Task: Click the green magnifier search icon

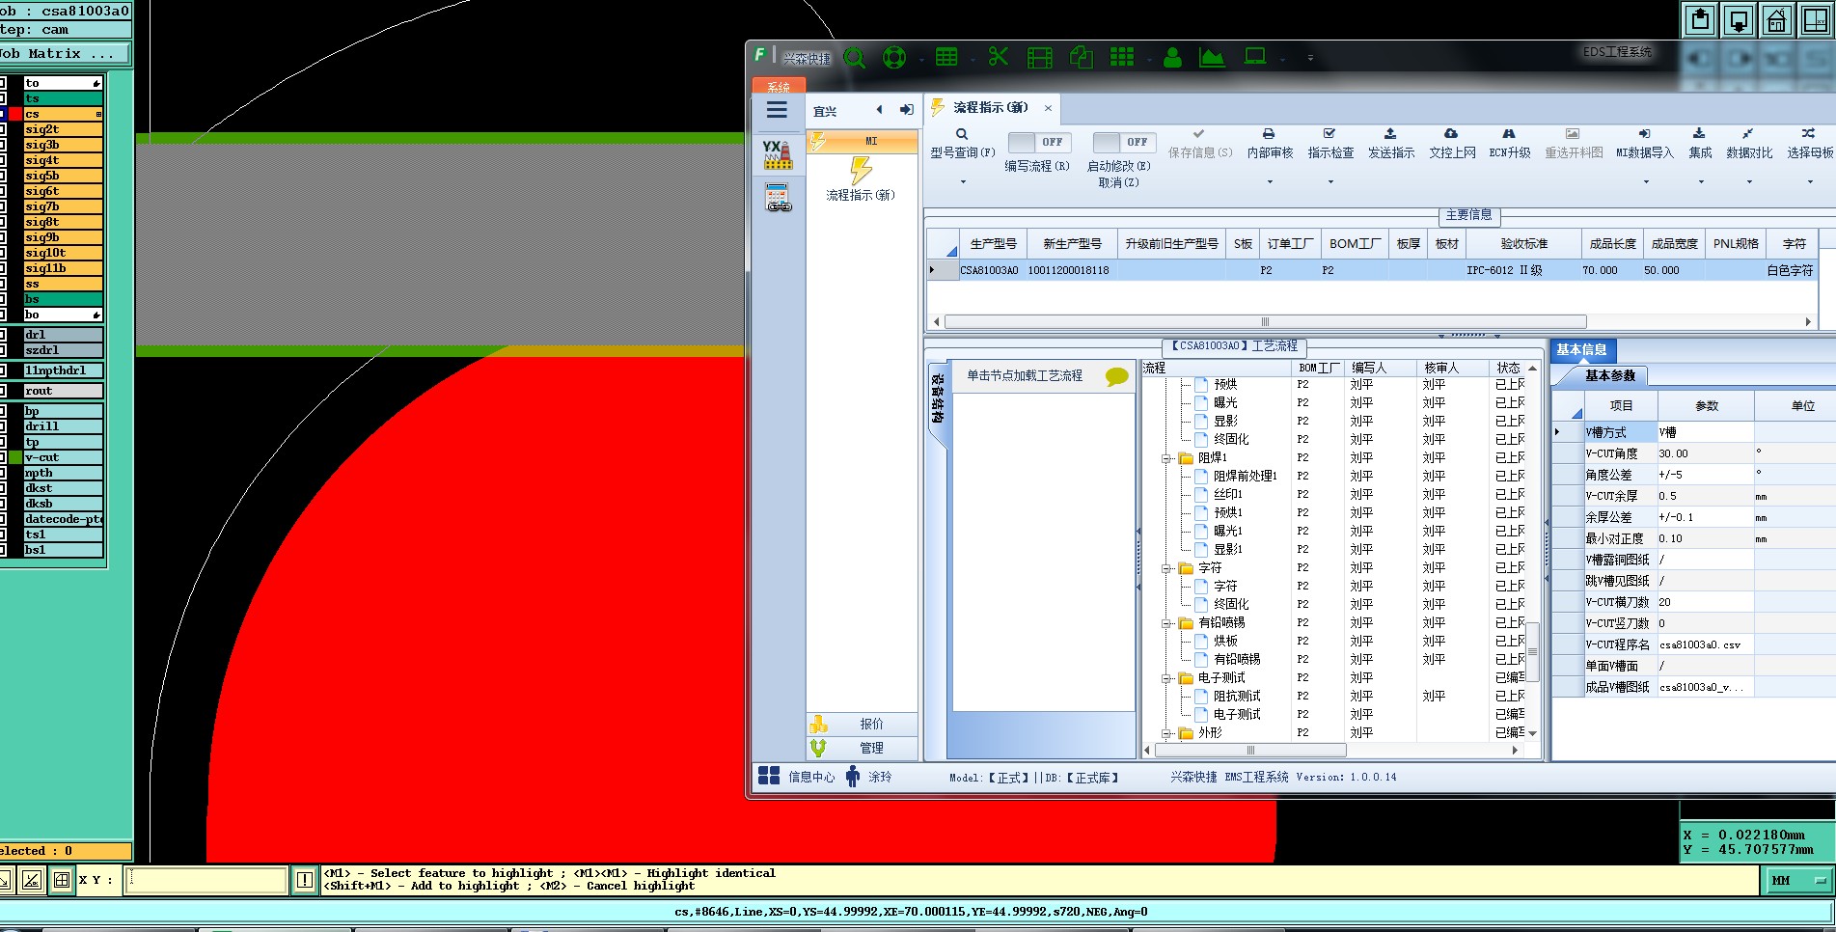Action: [x=854, y=58]
